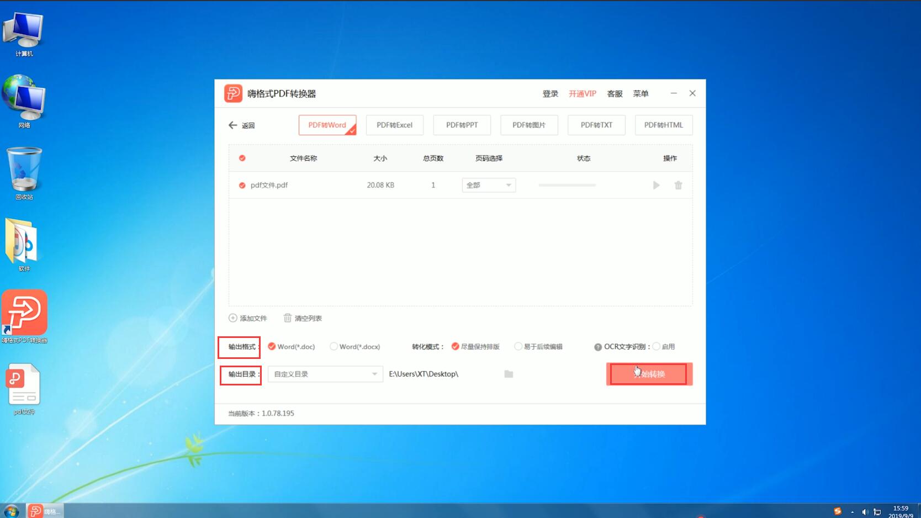Click the output path E:\Users\XT\Desktop\ field
The width and height of the screenshot is (921, 518).
pos(424,374)
